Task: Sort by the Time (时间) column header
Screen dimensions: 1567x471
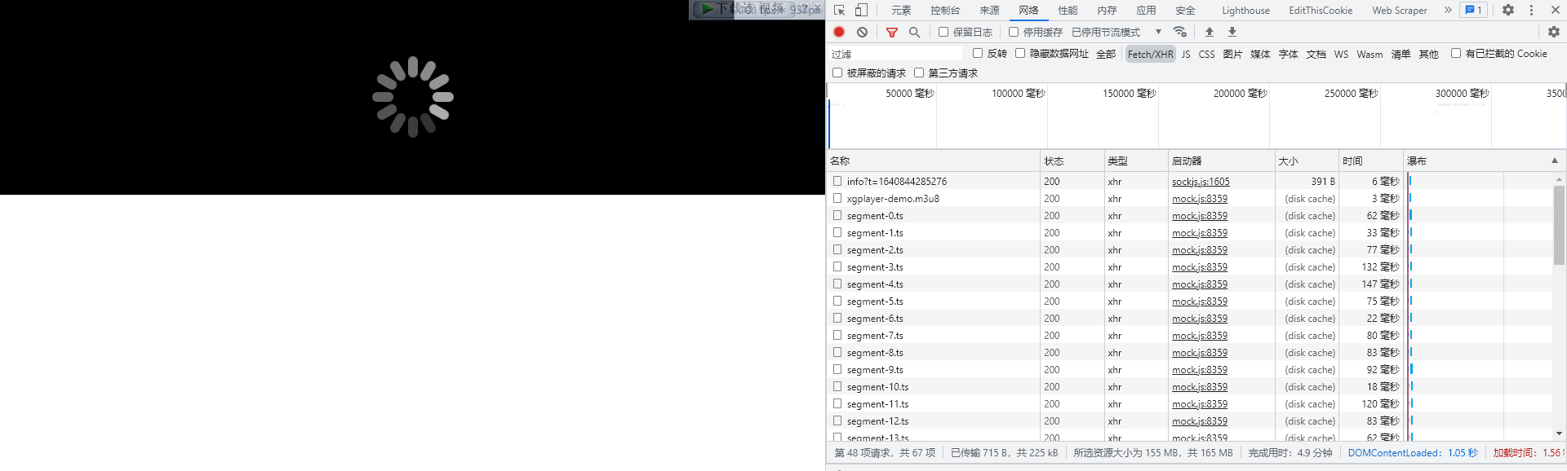Action: point(1371,161)
